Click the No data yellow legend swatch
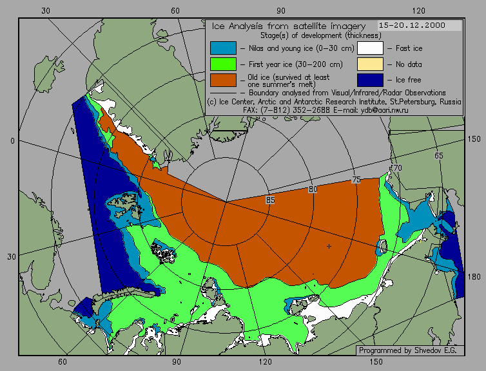 (x=371, y=64)
